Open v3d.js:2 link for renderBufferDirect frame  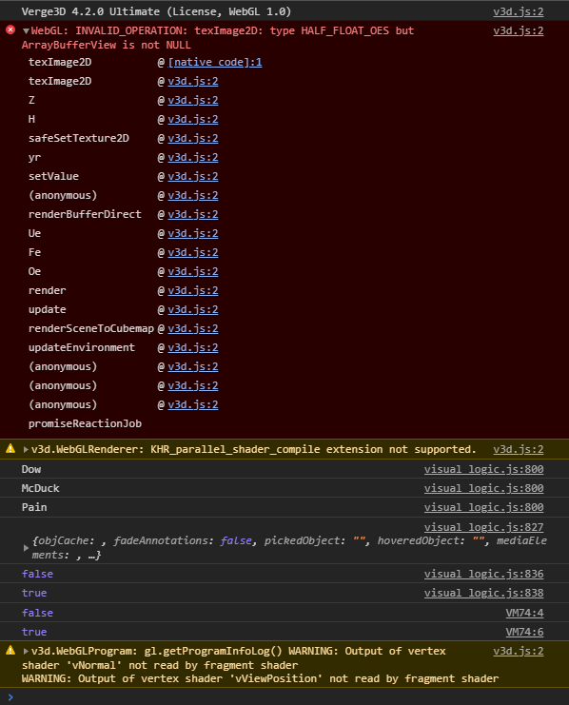coord(193,214)
